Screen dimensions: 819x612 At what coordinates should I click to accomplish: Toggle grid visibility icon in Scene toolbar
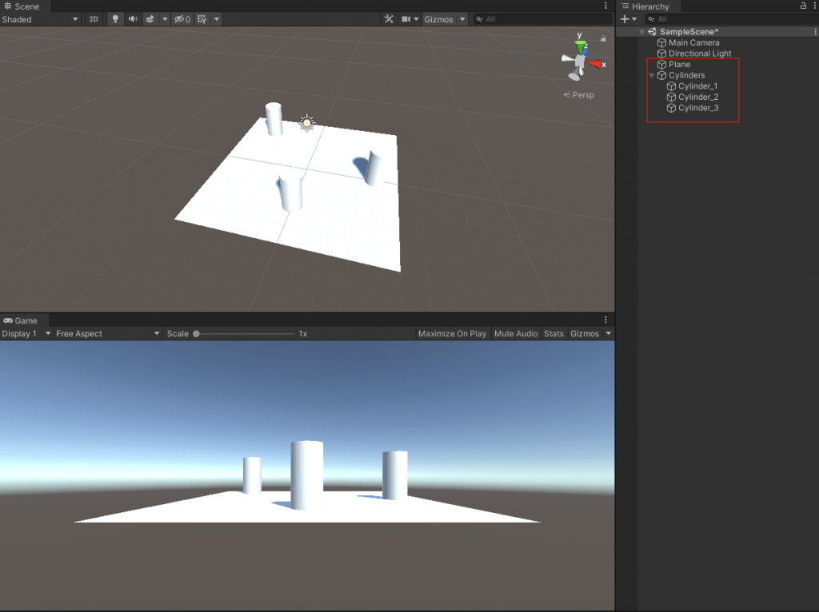pos(202,19)
